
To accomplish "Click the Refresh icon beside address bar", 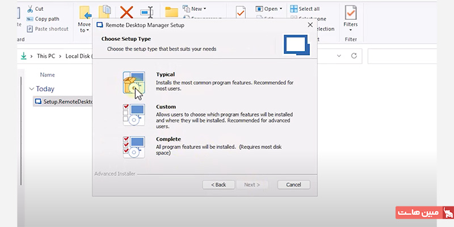I will point(354,56).
